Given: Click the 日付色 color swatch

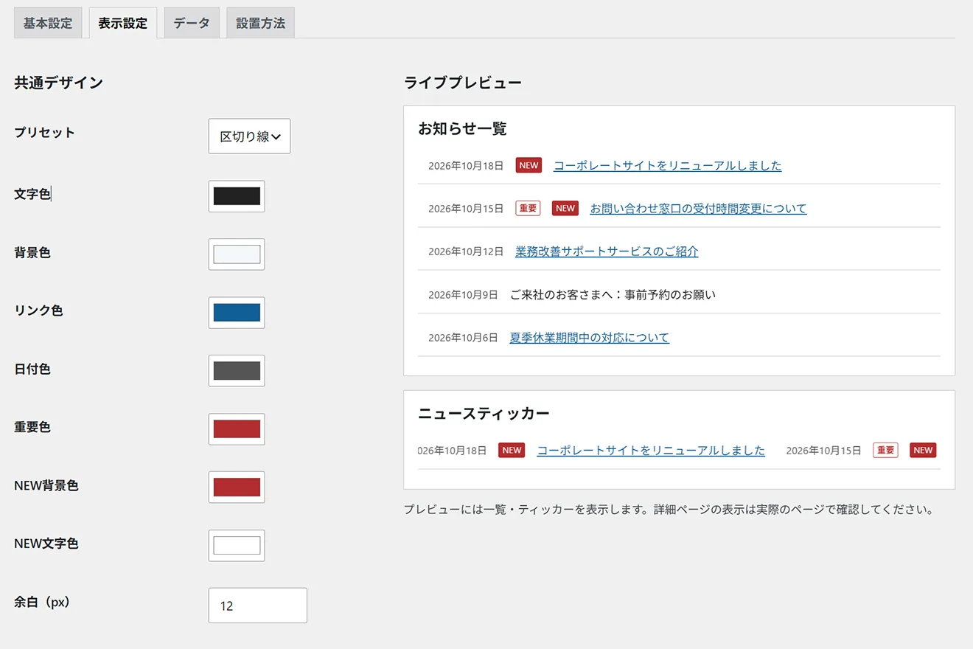Looking at the screenshot, I should tap(237, 371).
